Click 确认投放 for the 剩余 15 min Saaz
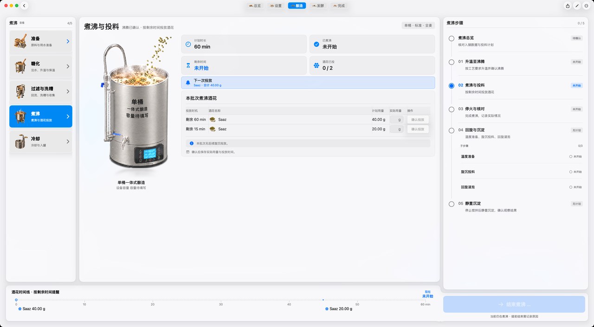This screenshot has width=594, height=327. point(418,129)
